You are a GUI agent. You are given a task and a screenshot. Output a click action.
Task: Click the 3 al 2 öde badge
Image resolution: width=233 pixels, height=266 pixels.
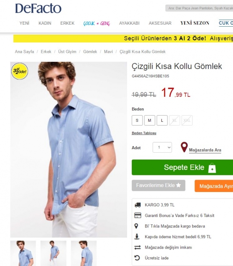[20, 71]
